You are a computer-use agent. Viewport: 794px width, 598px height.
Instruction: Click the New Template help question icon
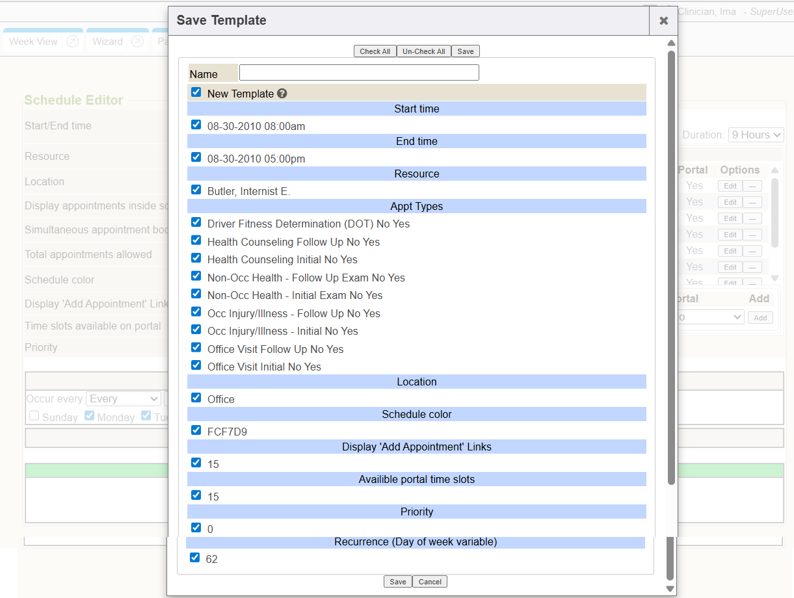282,94
